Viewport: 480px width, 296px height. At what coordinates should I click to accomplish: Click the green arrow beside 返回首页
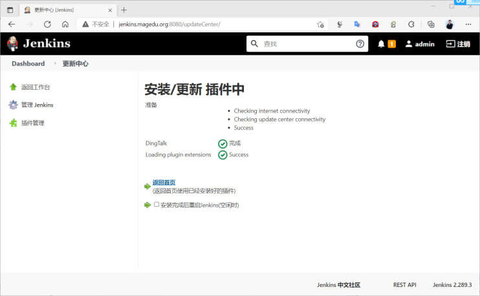click(x=147, y=186)
